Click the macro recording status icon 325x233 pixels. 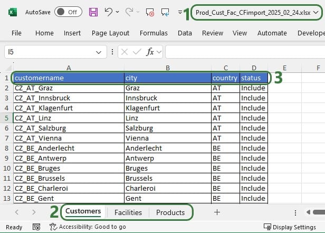[36, 227]
